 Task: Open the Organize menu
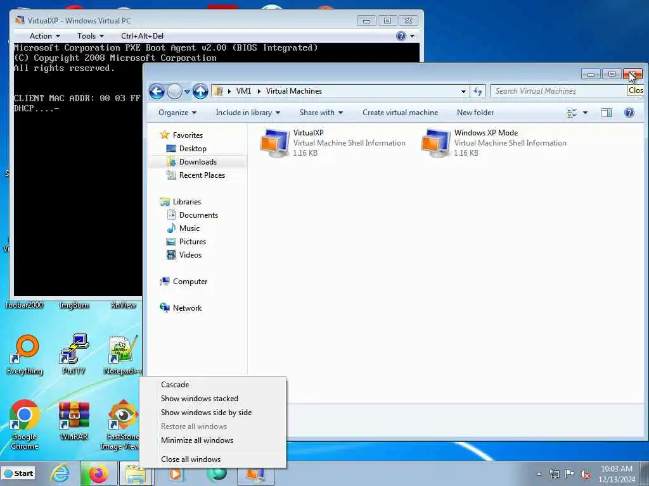177,113
